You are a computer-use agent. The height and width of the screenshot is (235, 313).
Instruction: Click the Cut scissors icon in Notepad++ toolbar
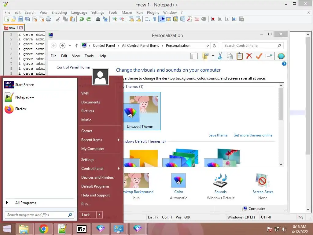click(x=58, y=19)
